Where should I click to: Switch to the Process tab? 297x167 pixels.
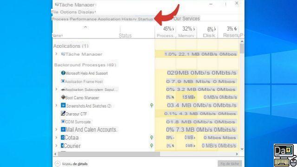[60, 19]
